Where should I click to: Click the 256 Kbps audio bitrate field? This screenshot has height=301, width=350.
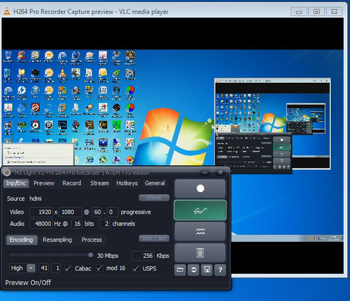pyautogui.click(x=143, y=256)
